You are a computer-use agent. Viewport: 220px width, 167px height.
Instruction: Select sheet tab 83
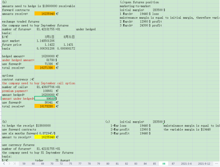point(136,164)
